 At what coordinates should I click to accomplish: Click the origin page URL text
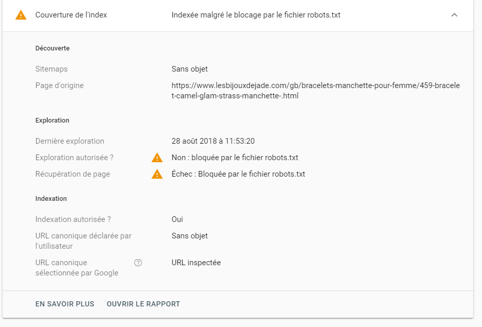pyautogui.click(x=315, y=91)
